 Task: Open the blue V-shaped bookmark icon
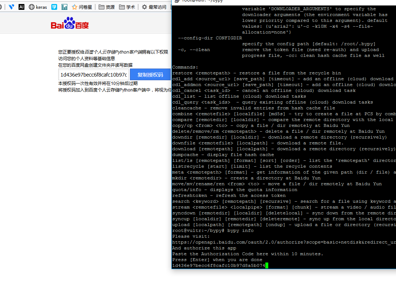click(x=11, y=7)
